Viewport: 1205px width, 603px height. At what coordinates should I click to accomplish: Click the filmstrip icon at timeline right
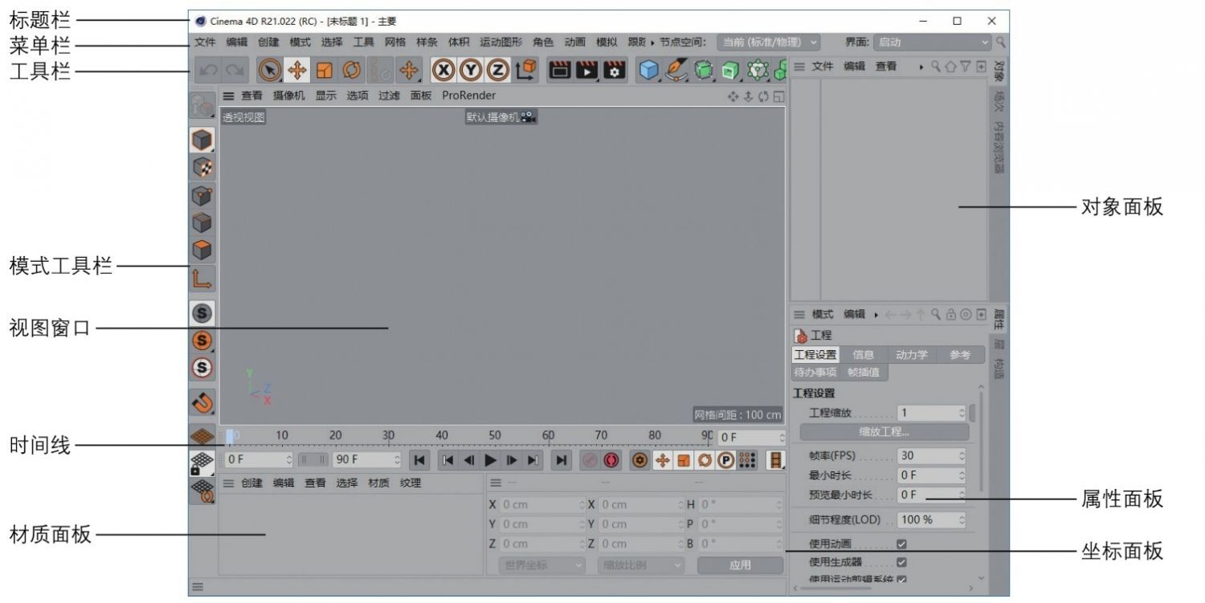776,460
